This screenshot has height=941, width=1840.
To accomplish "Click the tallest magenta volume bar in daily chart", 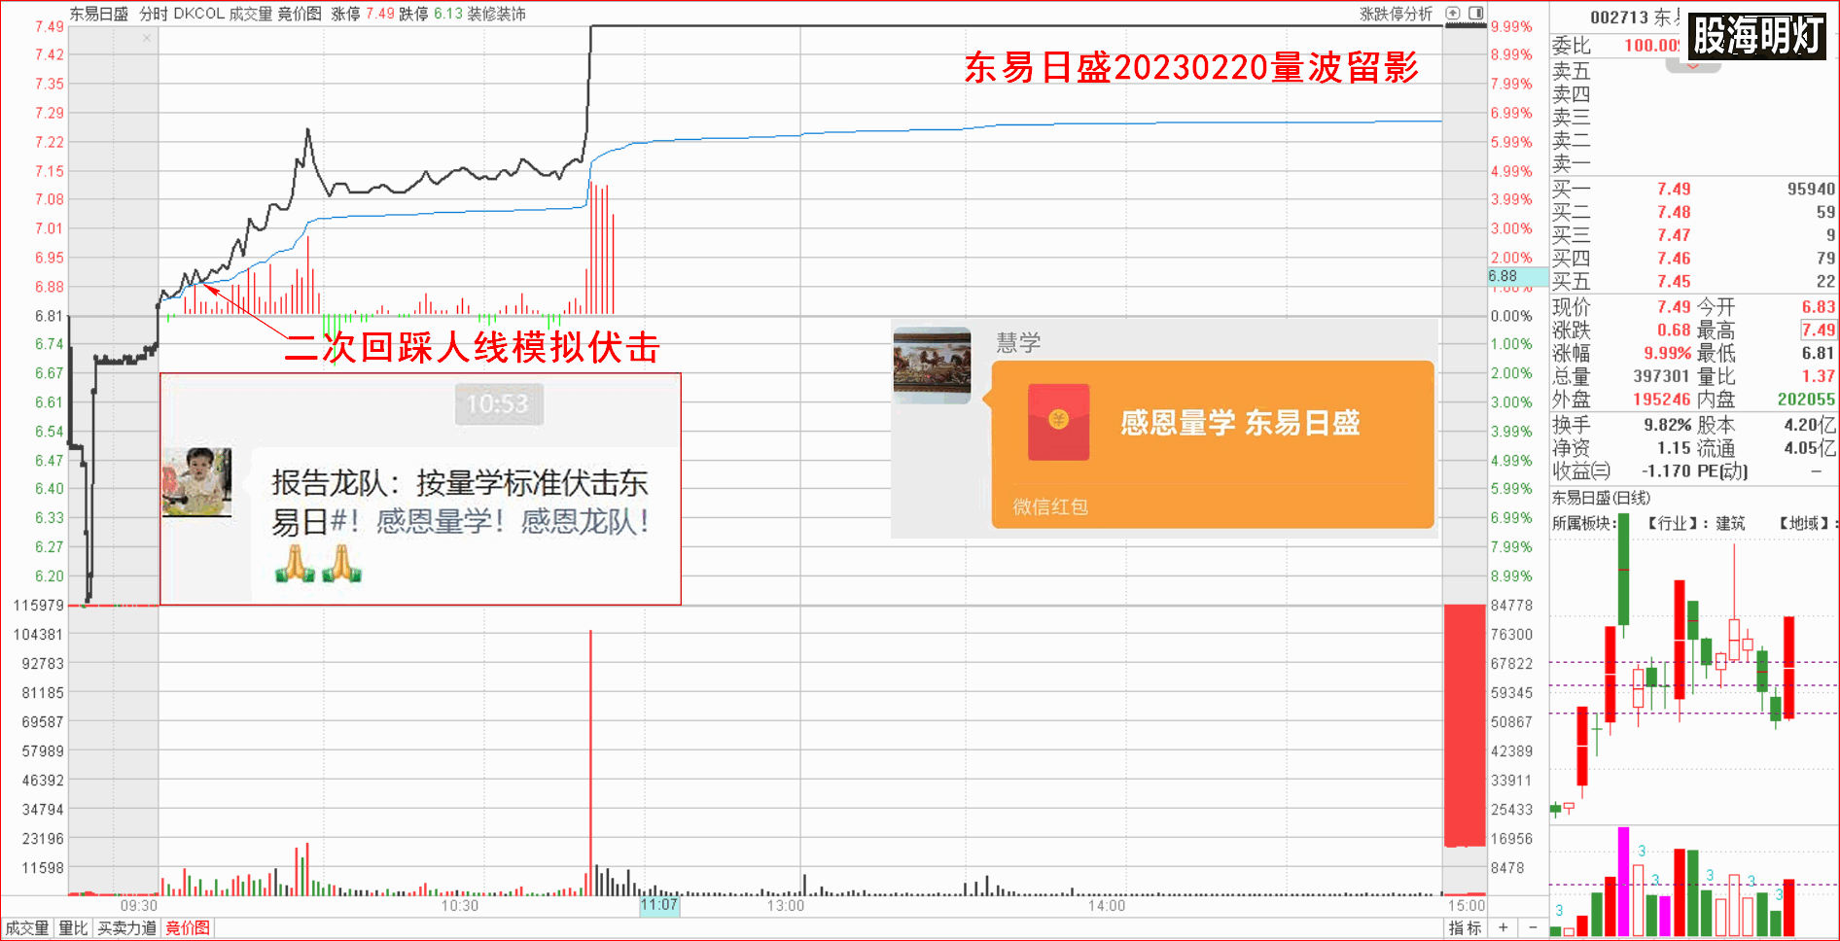I will pos(1623,882).
